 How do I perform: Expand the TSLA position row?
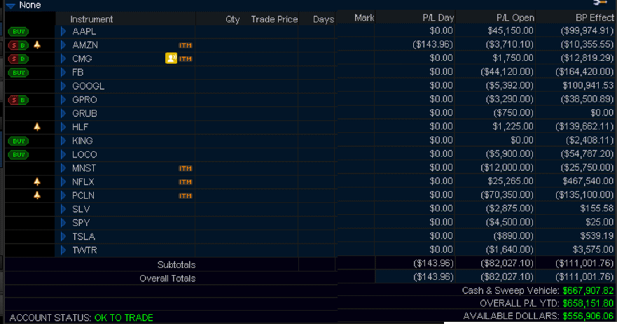click(x=63, y=237)
